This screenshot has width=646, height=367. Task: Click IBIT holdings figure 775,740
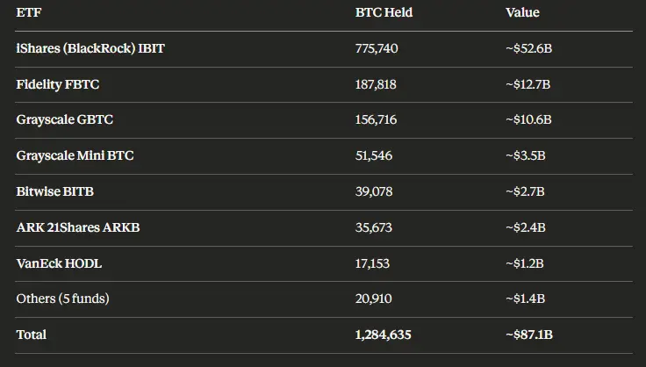[x=377, y=48]
